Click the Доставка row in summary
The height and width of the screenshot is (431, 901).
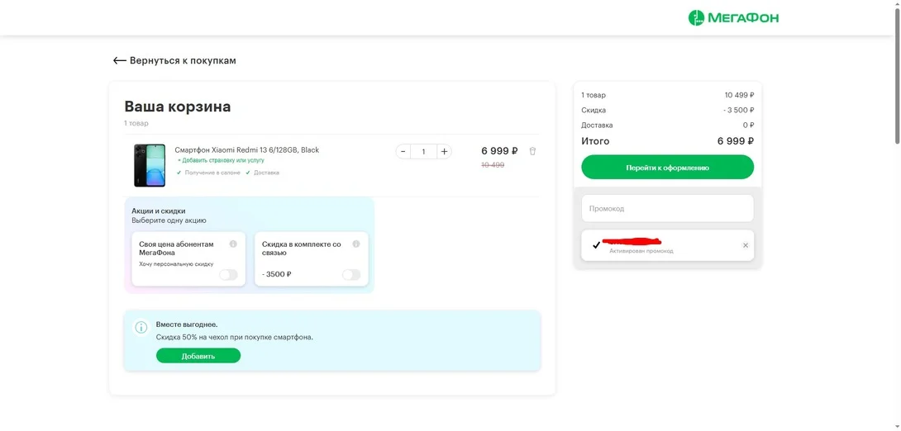click(667, 126)
